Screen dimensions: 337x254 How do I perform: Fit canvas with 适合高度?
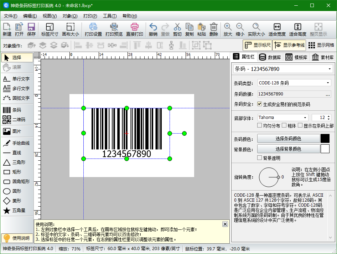pyautogui.click(x=298, y=30)
